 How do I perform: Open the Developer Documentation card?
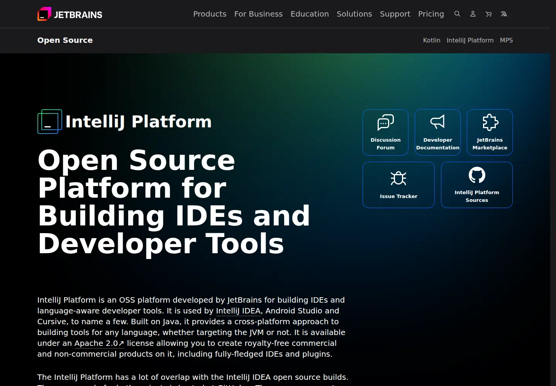point(437,132)
